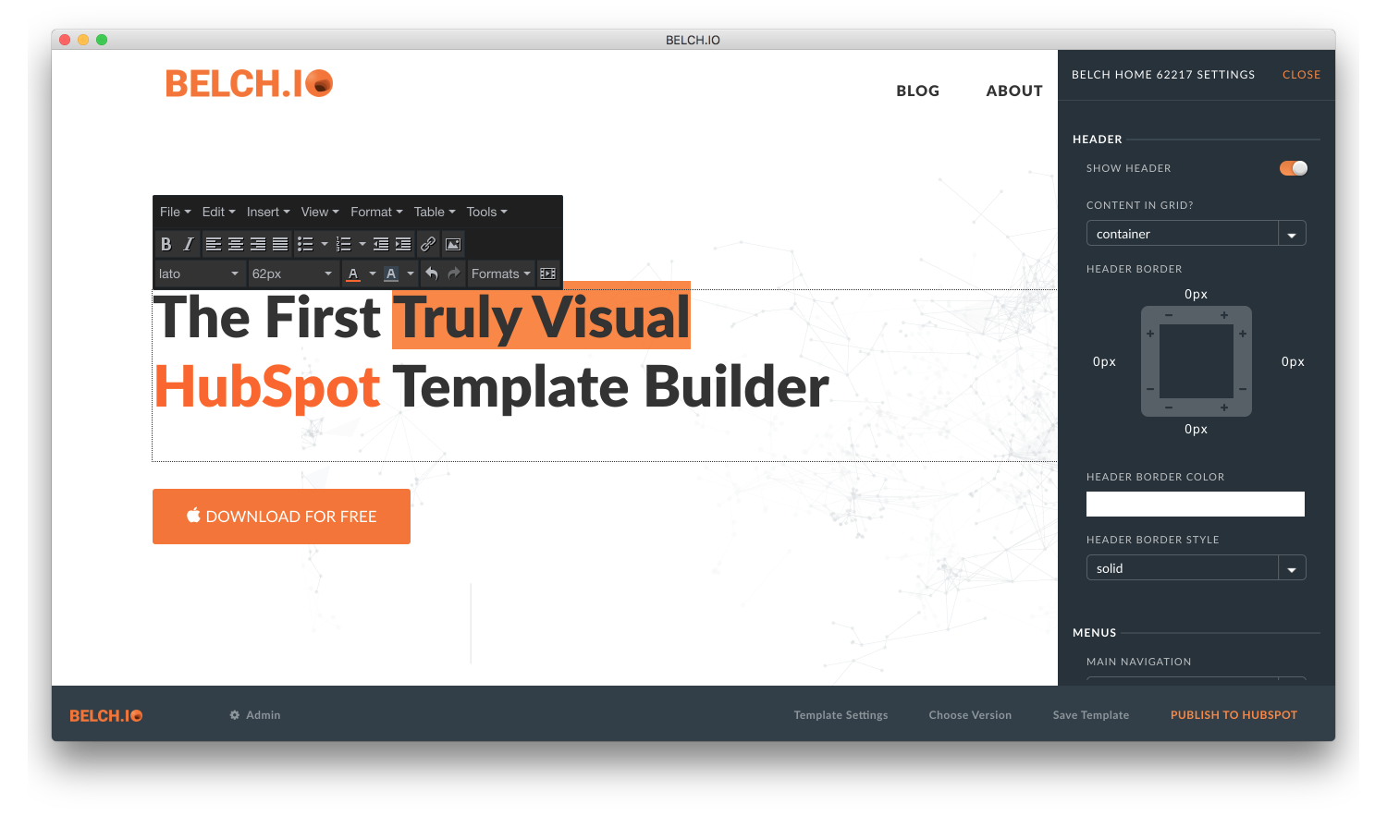This screenshot has height=815, width=1387.
Task: Apply a numbered list
Action: (343, 244)
